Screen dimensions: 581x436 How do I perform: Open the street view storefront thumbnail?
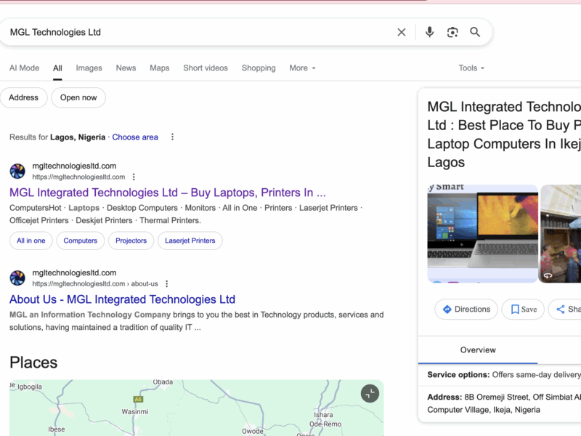pos(561,233)
